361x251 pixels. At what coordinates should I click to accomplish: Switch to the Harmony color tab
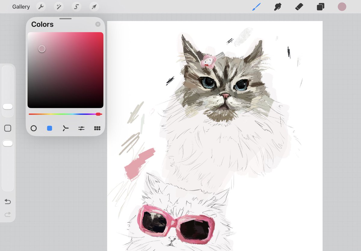click(x=66, y=128)
